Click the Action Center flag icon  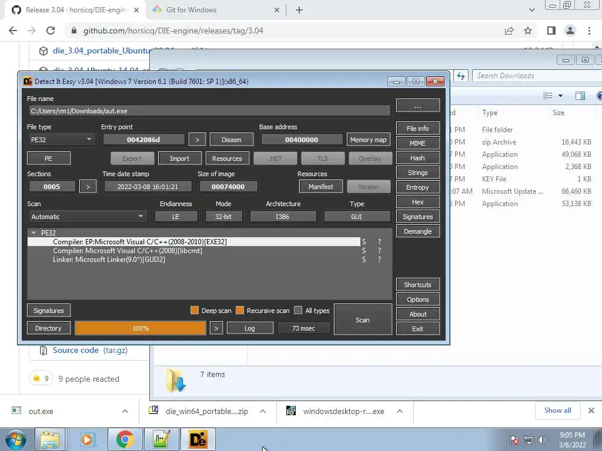(x=514, y=440)
